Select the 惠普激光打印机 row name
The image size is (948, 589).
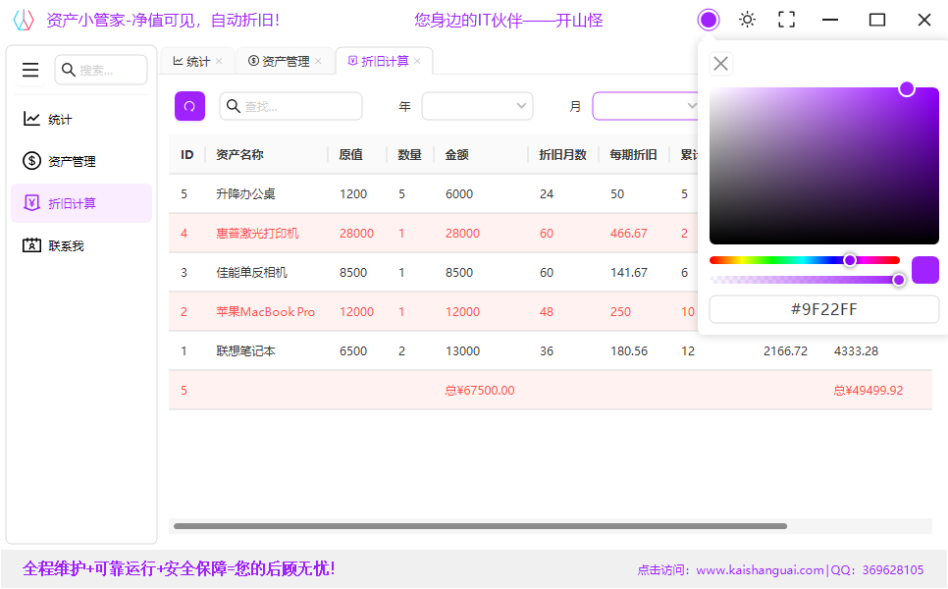[257, 234]
